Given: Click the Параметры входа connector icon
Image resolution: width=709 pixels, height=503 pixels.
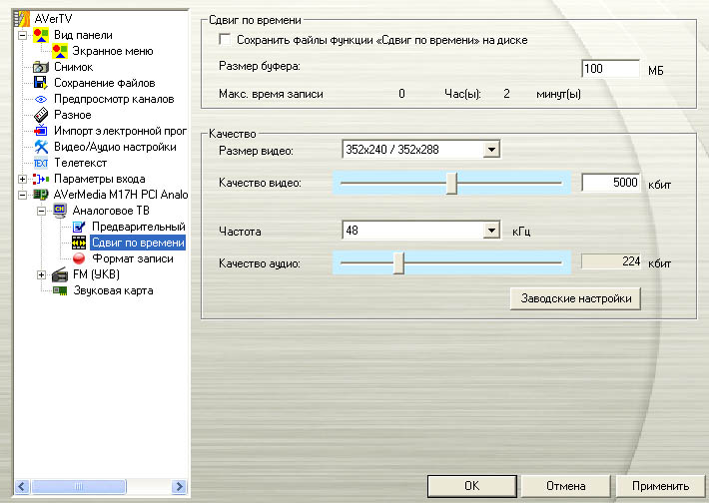Looking at the screenshot, I should coord(41,179).
